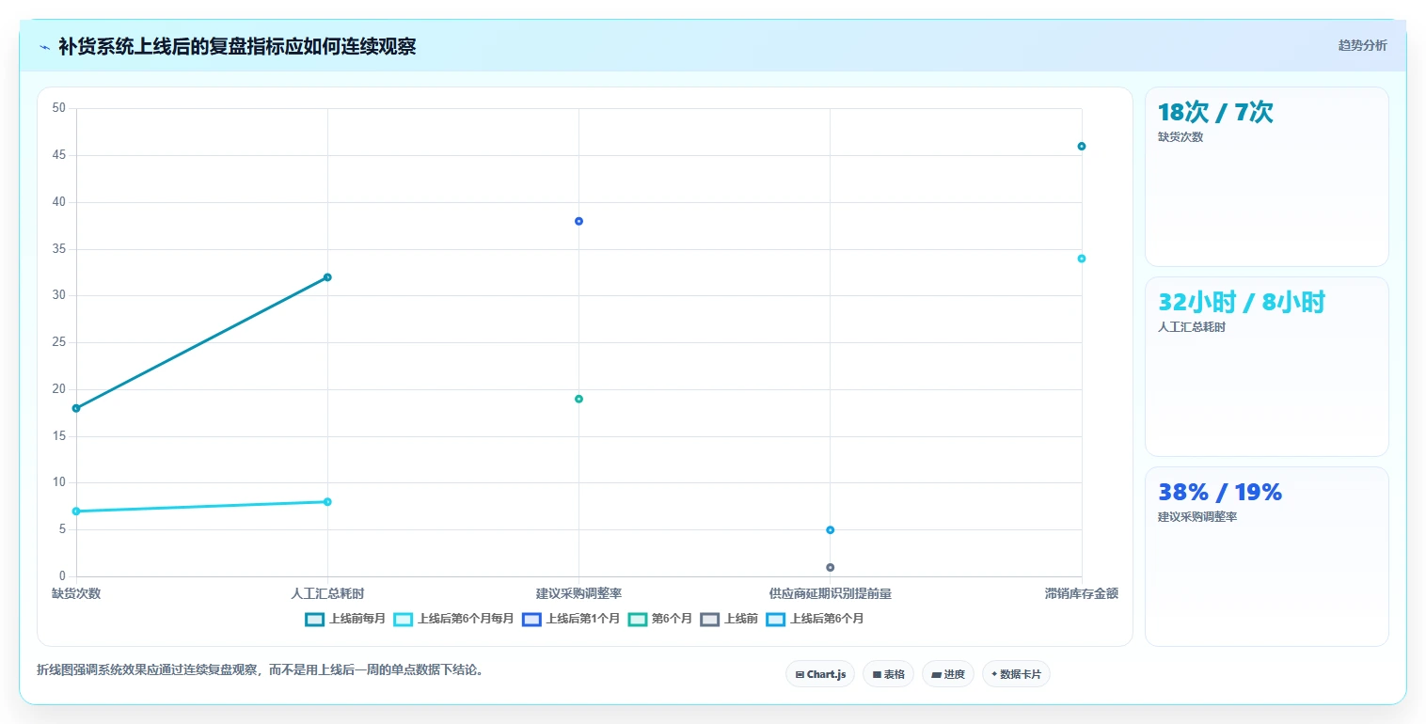Click the 趋势分析 label in the header
Viewport: 1426px width, 724px height.
click(1362, 45)
